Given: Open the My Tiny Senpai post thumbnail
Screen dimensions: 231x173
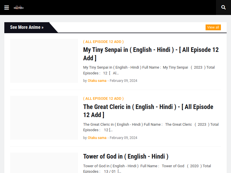Looking at the screenshot, I should pyautogui.click(x=44, y=61).
